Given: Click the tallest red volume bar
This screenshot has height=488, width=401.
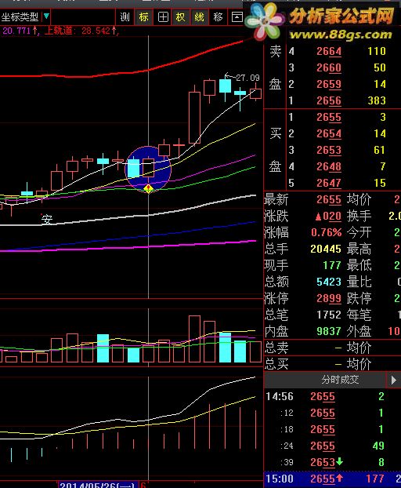Looking at the screenshot, I should click(x=194, y=339).
